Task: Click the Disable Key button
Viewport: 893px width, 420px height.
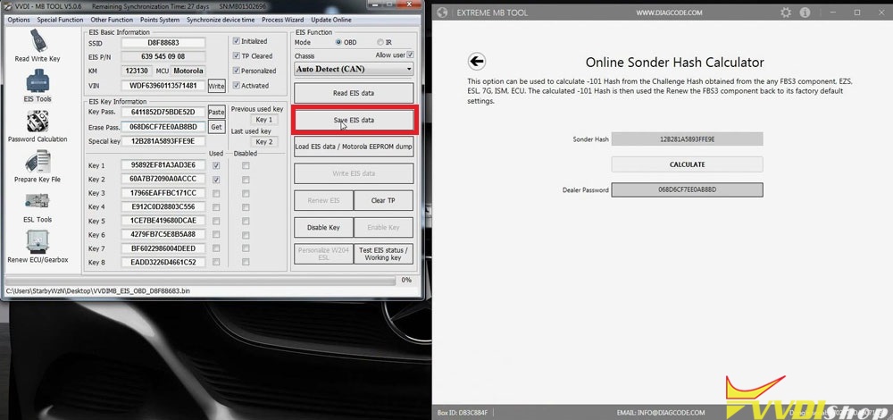Action: (323, 227)
